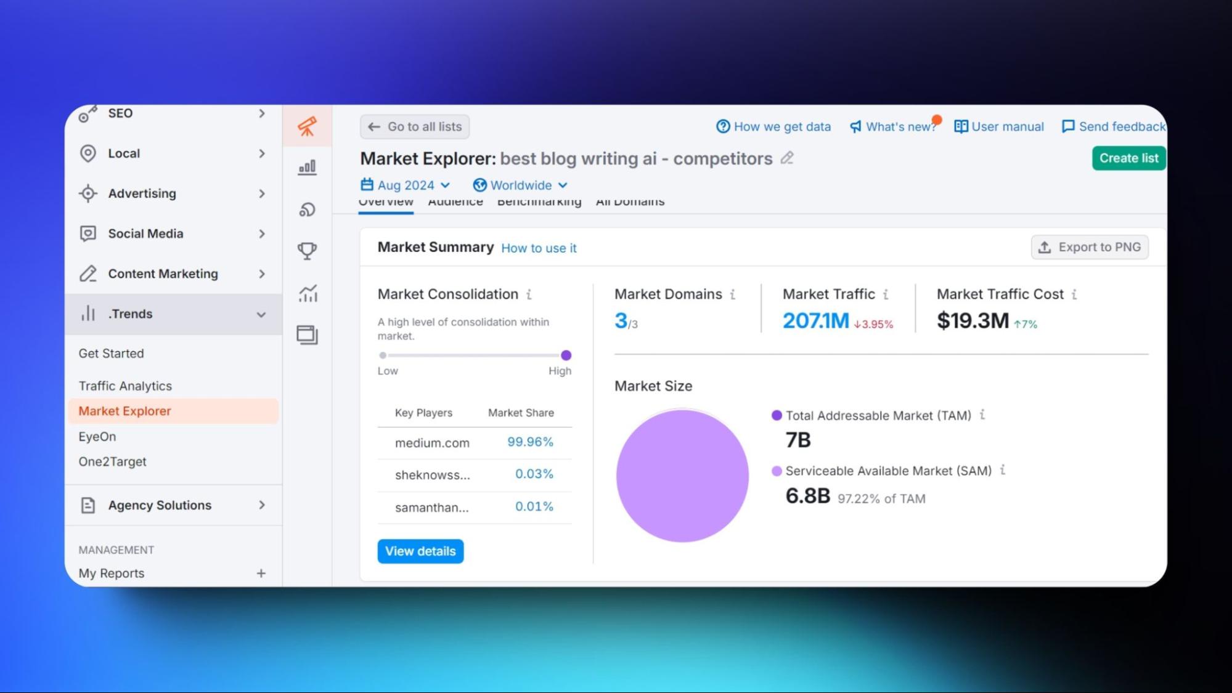1232x693 pixels.
Task: Select Market Explorer in sidebar
Action: coord(173,411)
